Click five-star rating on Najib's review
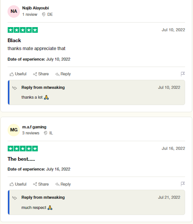 tap(23, 30)
